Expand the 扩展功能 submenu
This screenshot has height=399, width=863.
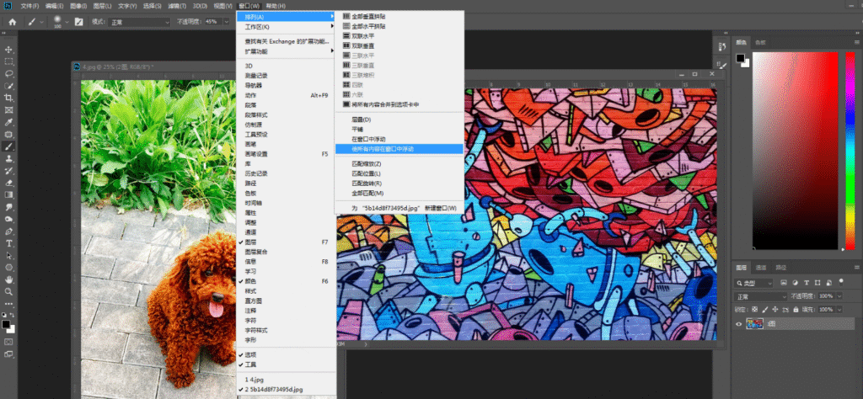[x=287, y=51]
